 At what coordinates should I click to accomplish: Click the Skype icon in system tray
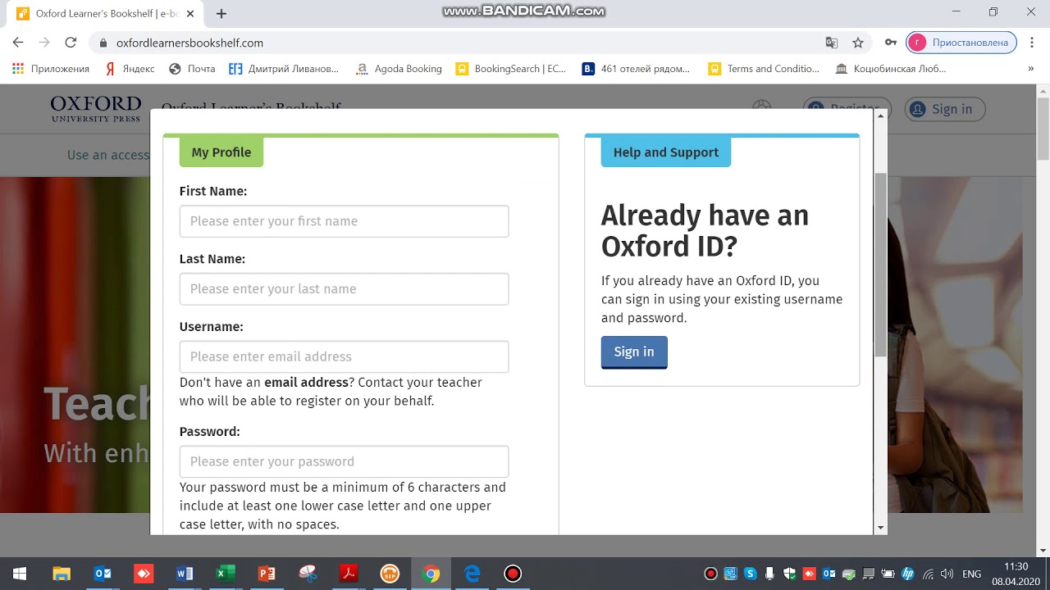pyautogui.click(x=750, y=574)
